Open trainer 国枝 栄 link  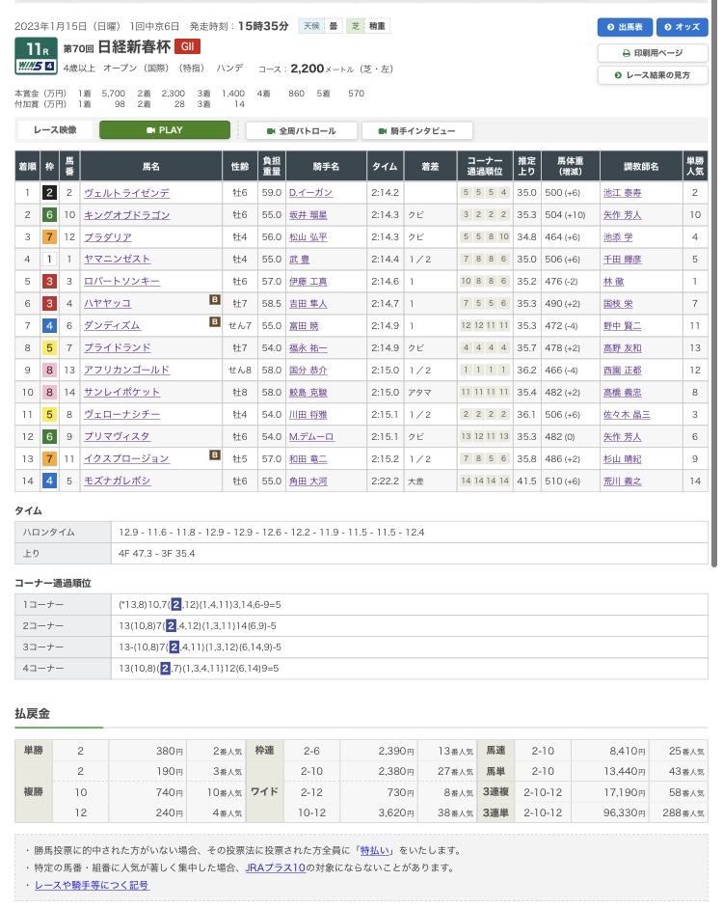click(618, 303)
